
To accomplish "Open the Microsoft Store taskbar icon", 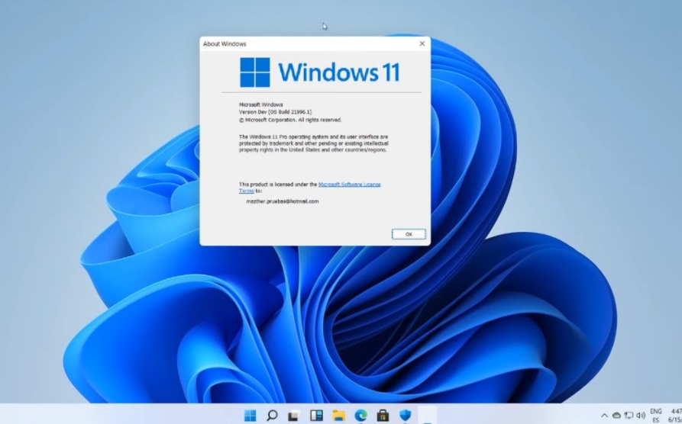I will [x=383, y=416].
